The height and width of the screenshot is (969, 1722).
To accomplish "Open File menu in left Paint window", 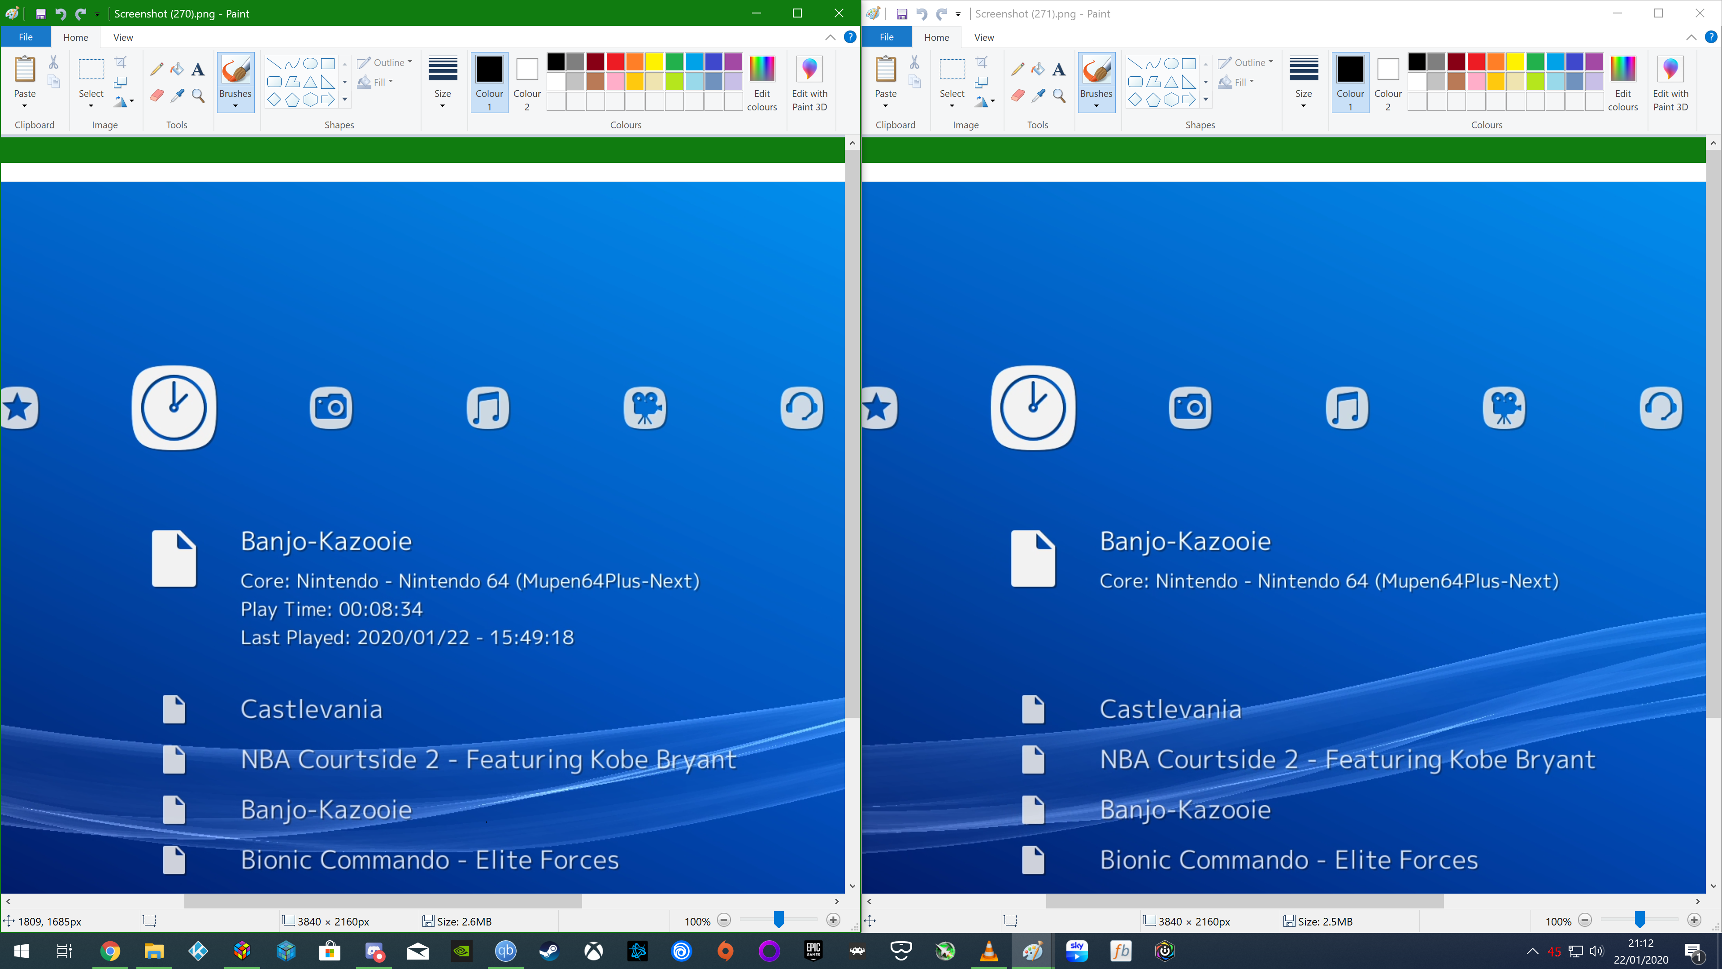I will (26, 37).
